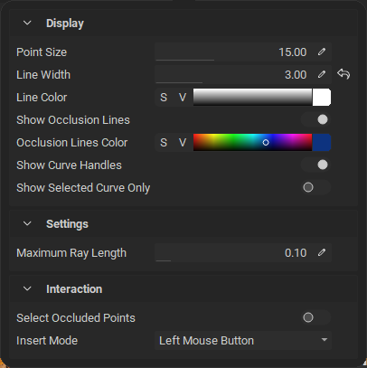This screenshot has width=367, height=368.
Task: Click the Interaction section heading text
Action: point(74,289)
